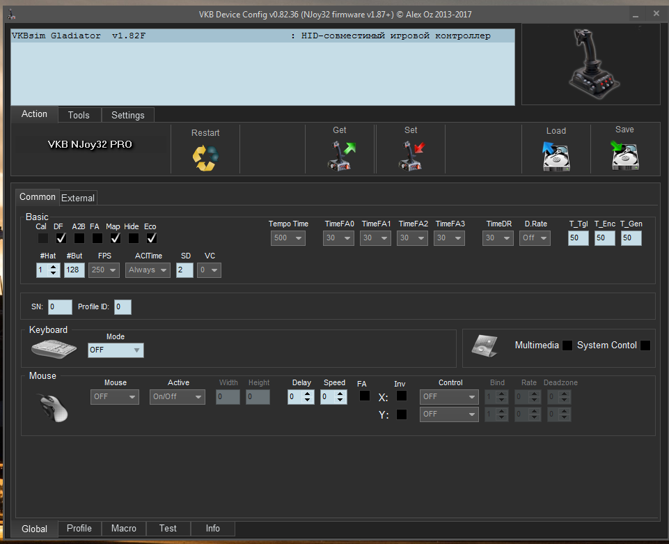Click the #Hat stepper arrows
Image resolution: width=669 pixels, height=544 pixels.
[54, 270]
